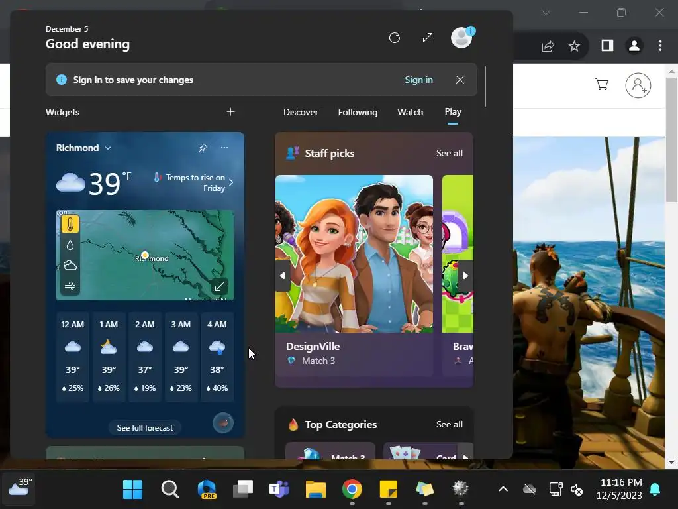Image resolution: width=678 pixels, height=509 pixels.
Task: Open Chrome tab search chevron
Action: click(x=546, y=13)
